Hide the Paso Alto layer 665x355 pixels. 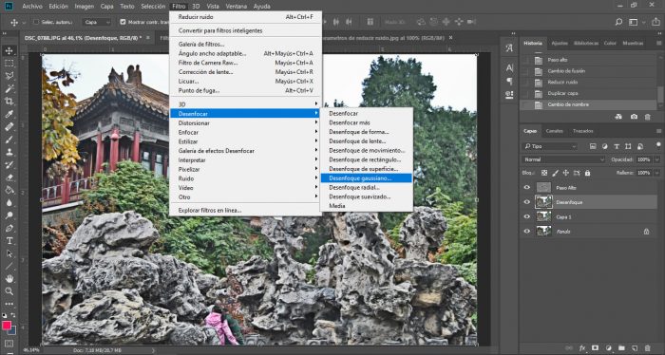[527, 187]
